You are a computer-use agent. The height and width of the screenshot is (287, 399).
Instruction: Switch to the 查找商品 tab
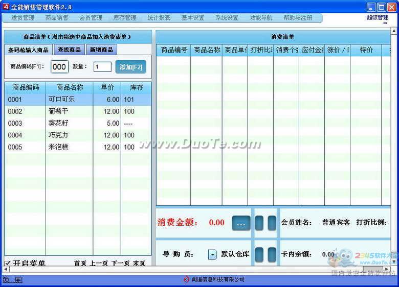point(69,50)
